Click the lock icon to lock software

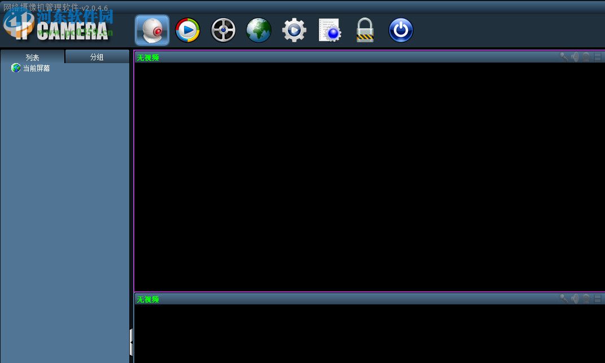click(365, 29)
